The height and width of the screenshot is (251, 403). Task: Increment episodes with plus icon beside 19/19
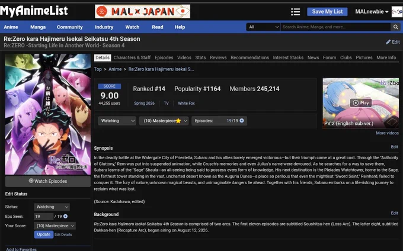tap(242, 121)
